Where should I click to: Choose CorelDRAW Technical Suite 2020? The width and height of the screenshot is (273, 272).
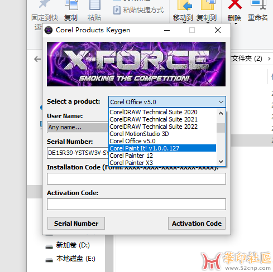coord(162,112)
